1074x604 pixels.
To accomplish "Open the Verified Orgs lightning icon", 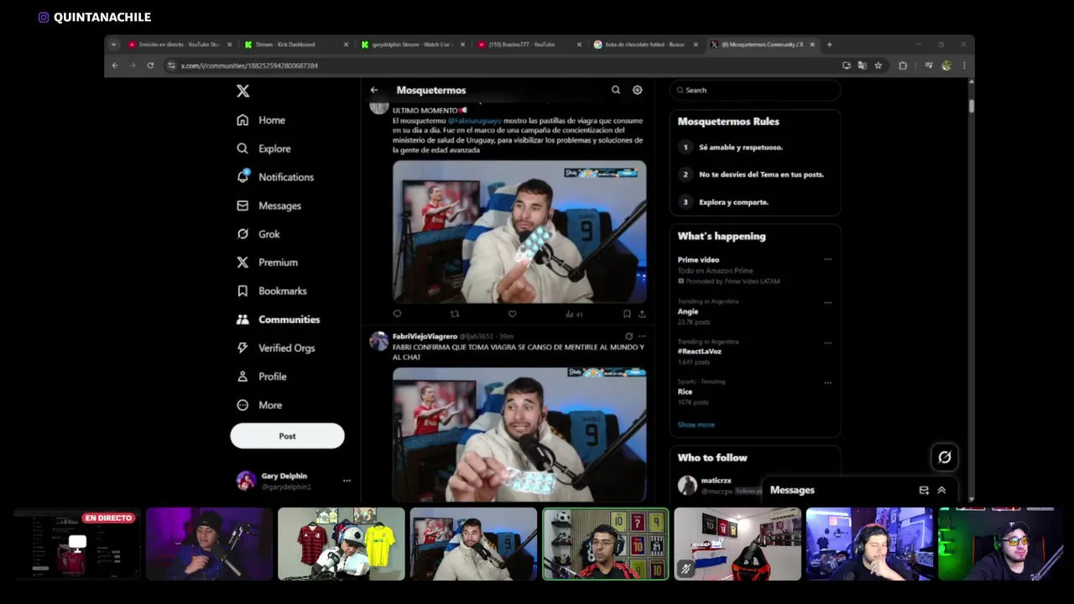I will 242,348.
